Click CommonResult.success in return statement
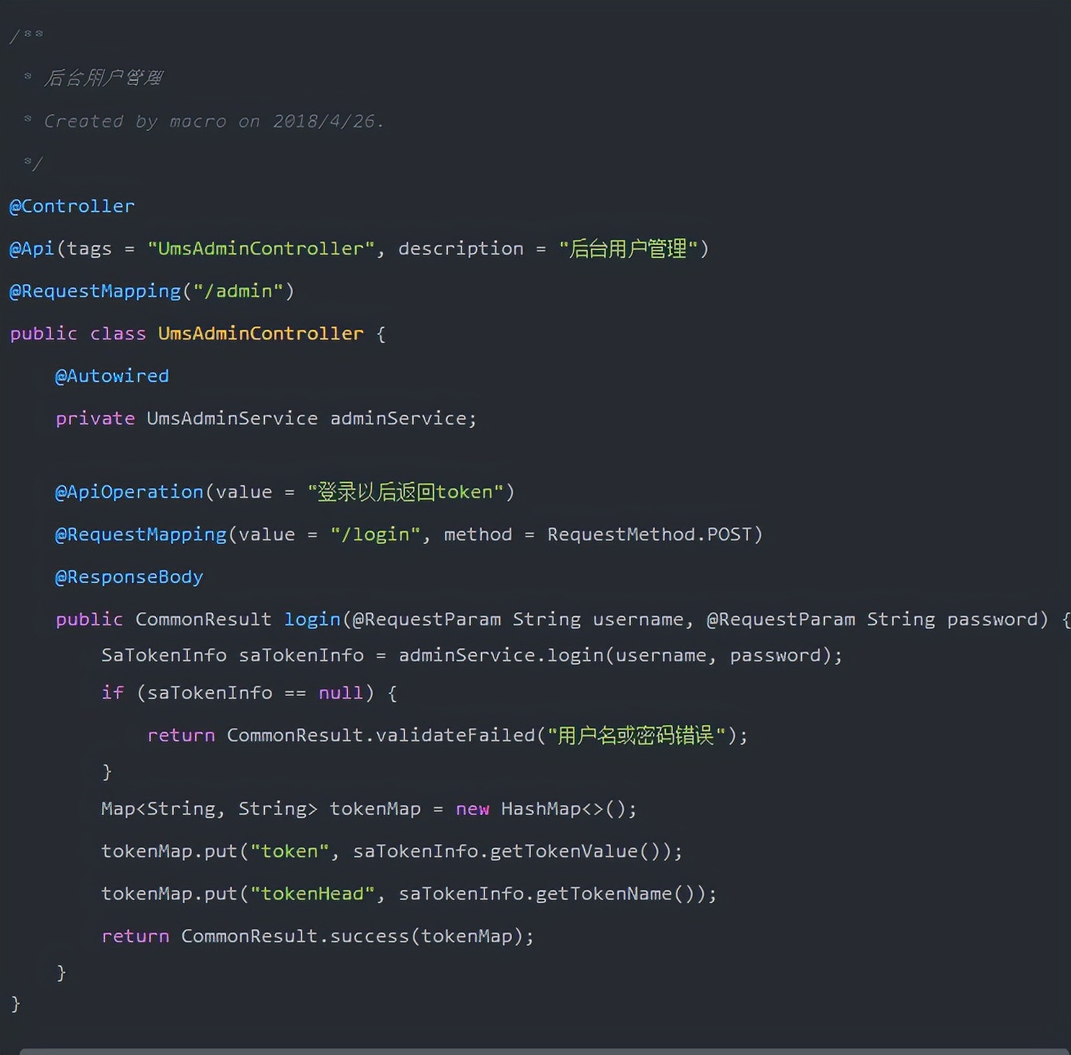The image size is (1071, 1055). tap(294, 937)
